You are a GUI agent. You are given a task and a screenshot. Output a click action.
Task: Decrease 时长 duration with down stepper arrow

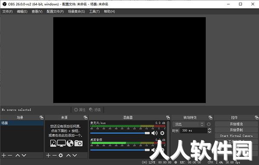point(209,132)
